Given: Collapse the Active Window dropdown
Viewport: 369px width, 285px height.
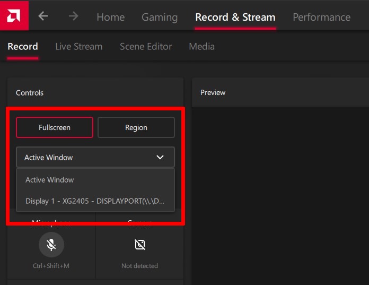Looking at the screenshot, I should point(95,157).
